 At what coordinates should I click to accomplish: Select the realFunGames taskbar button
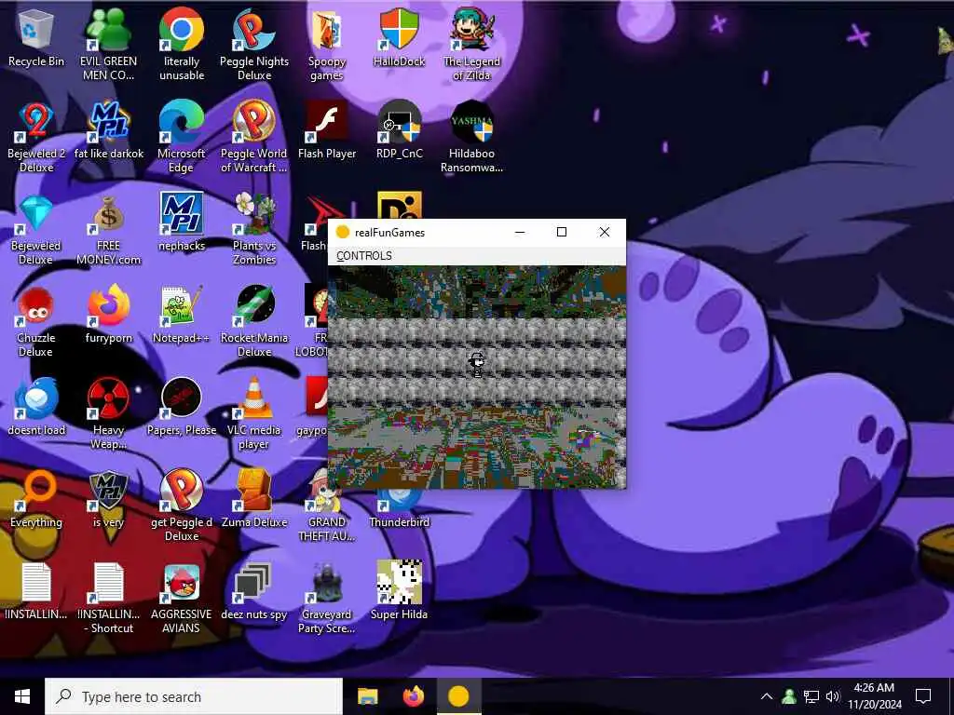(458, 696)
